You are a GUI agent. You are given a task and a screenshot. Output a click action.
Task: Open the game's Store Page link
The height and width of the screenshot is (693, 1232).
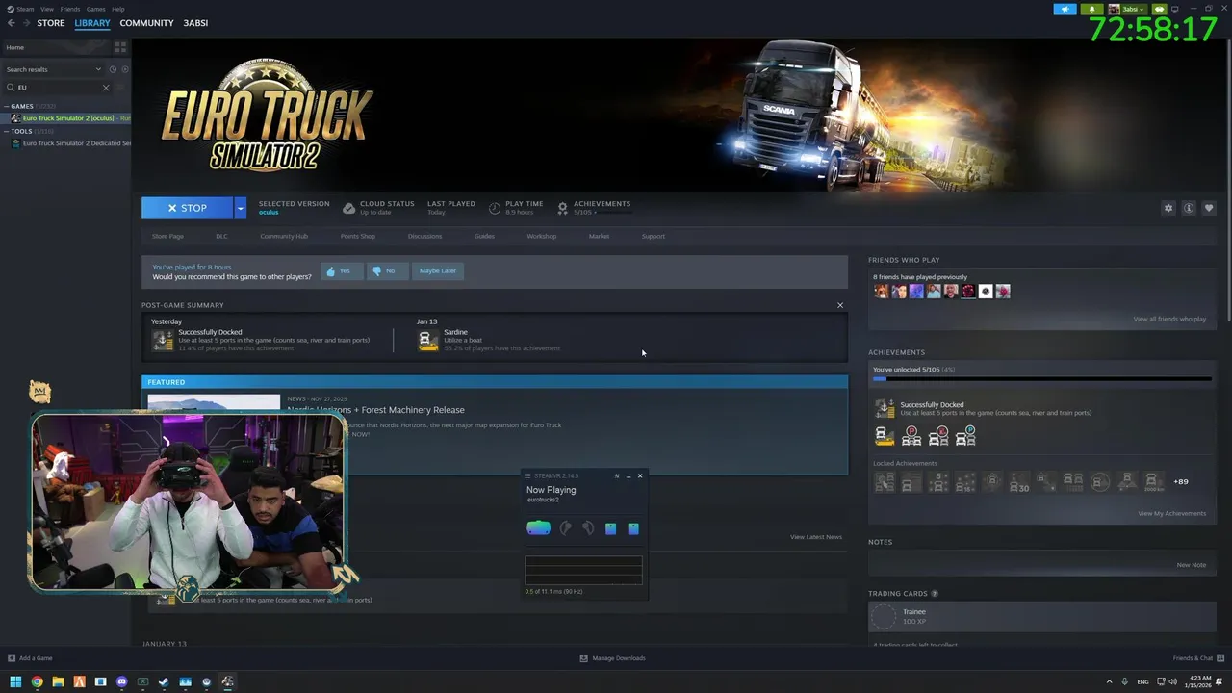point(167,236)
